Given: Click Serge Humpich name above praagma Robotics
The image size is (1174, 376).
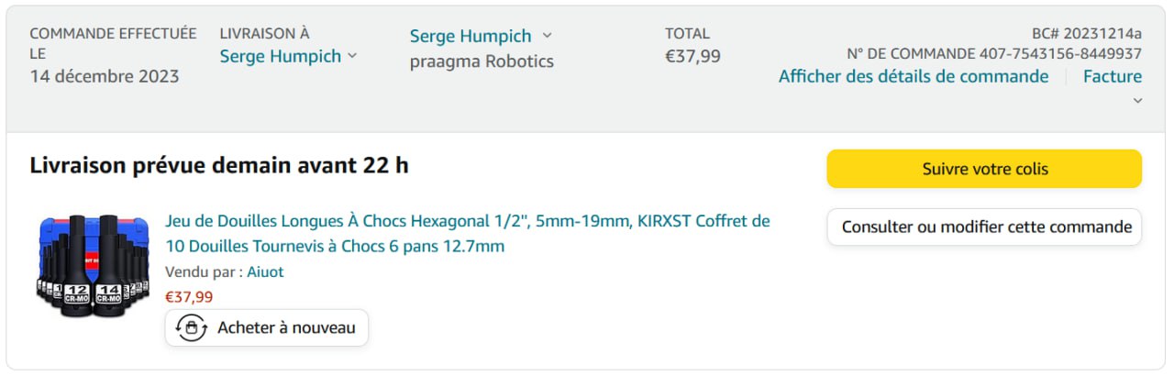Looking at the screenshot, I should 470,36.
